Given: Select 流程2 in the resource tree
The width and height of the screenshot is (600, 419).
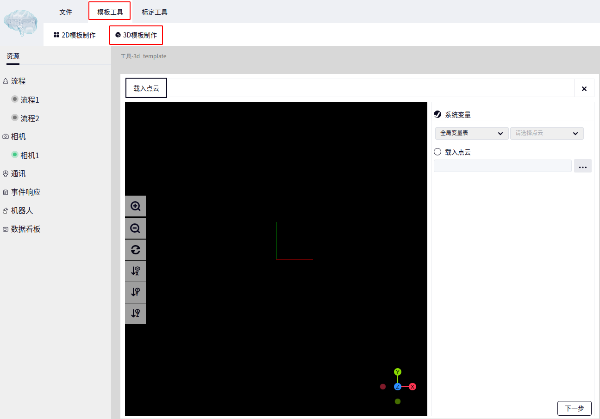Looking at the screenshot, I should (30, 118).
